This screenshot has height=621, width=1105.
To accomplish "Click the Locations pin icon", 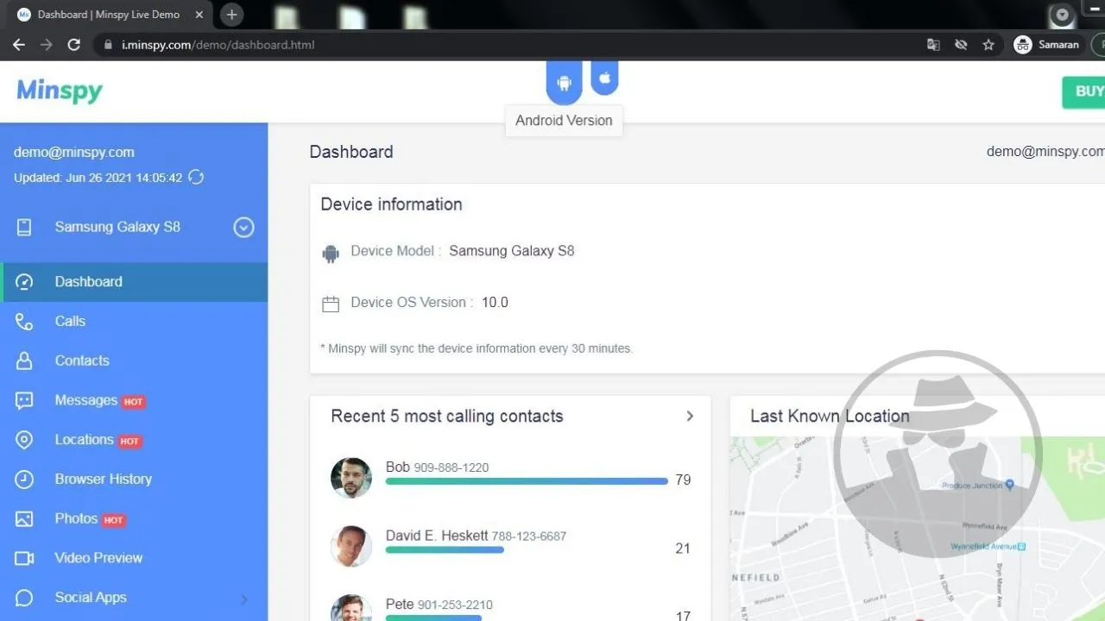I will click(24, 440).
